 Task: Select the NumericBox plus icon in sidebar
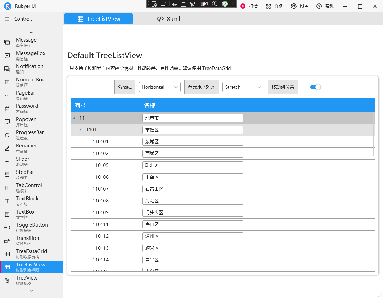[7, 82]
